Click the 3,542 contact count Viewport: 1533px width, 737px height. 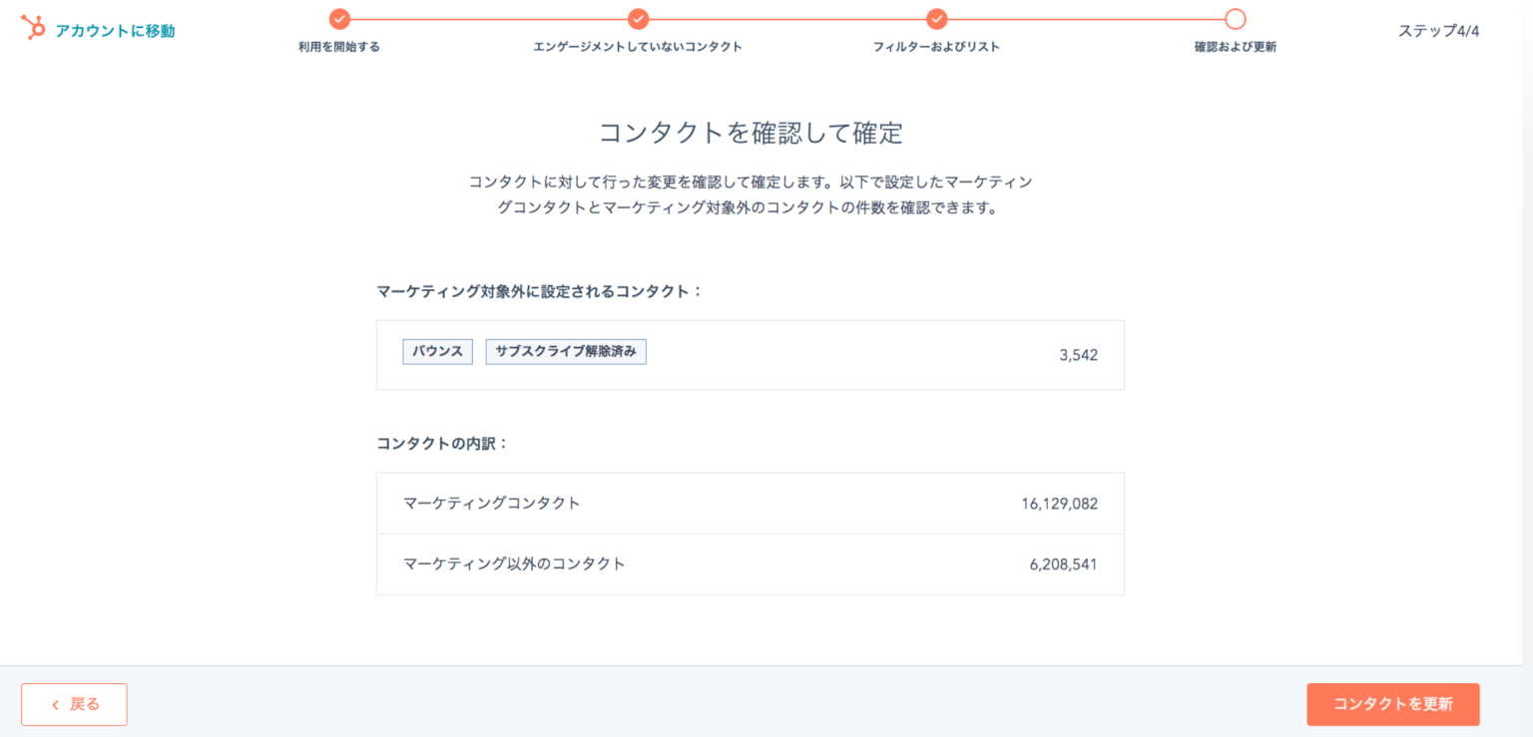[x=1079, y=355]
